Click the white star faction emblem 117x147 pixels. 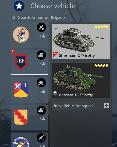[x=19, y=6]
